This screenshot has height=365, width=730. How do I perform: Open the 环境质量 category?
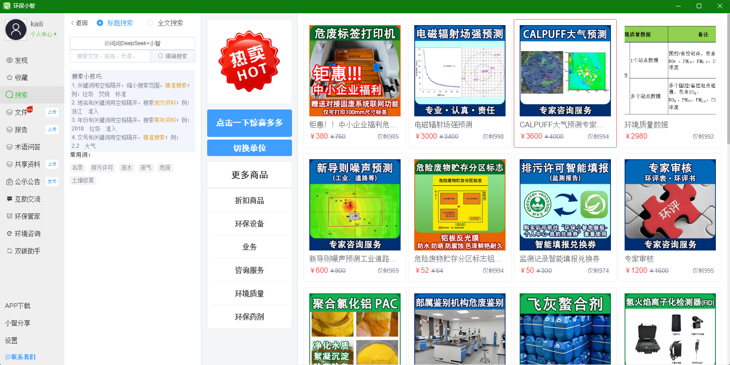250,293
